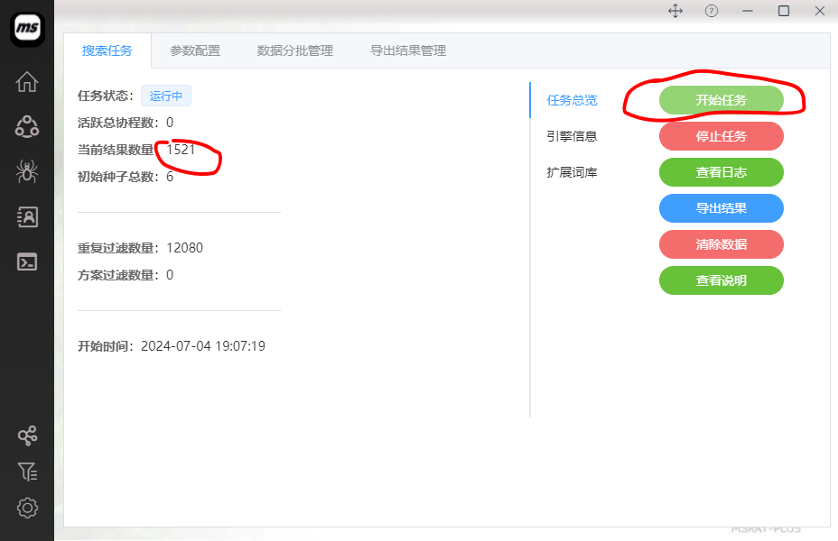Switch to the 参数配置 tab
This screenshot has height=541, width=838.
point(195,50)
